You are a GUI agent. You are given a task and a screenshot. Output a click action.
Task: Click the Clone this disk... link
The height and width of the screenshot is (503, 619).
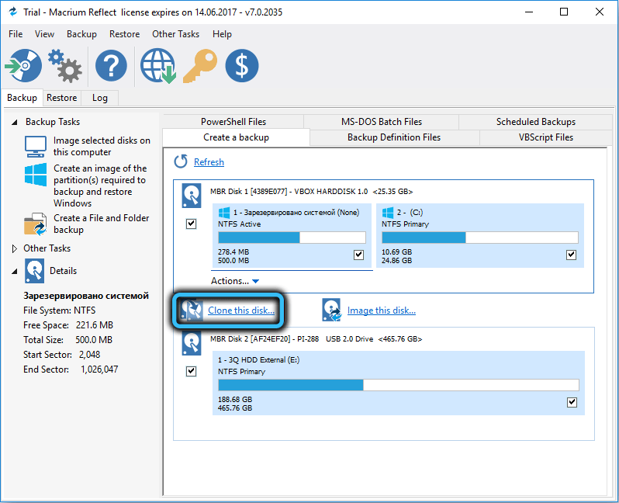click(x=241, y=310)
